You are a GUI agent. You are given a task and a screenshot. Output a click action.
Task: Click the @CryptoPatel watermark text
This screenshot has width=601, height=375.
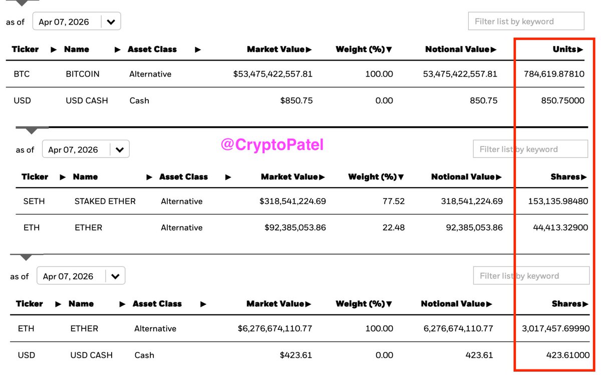click(272, 145)
